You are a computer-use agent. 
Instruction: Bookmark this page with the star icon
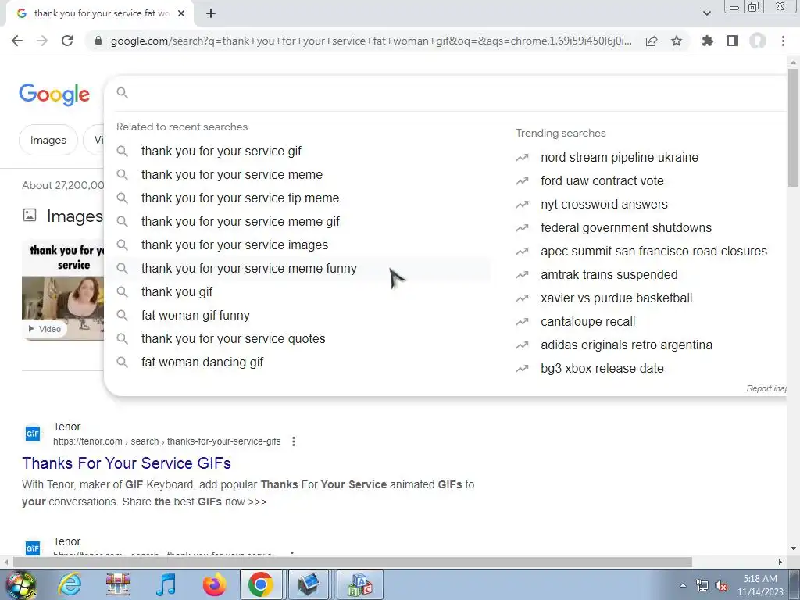(677, 41)
